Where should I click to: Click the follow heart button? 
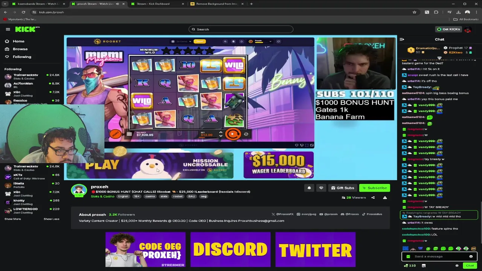click(321, 188)
